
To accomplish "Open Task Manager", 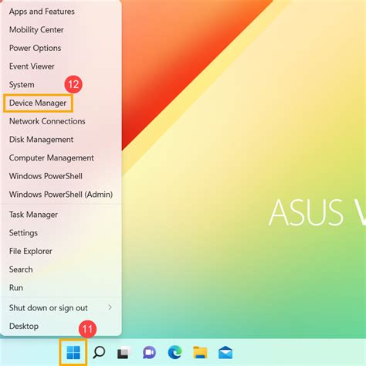I will [61, 215].
